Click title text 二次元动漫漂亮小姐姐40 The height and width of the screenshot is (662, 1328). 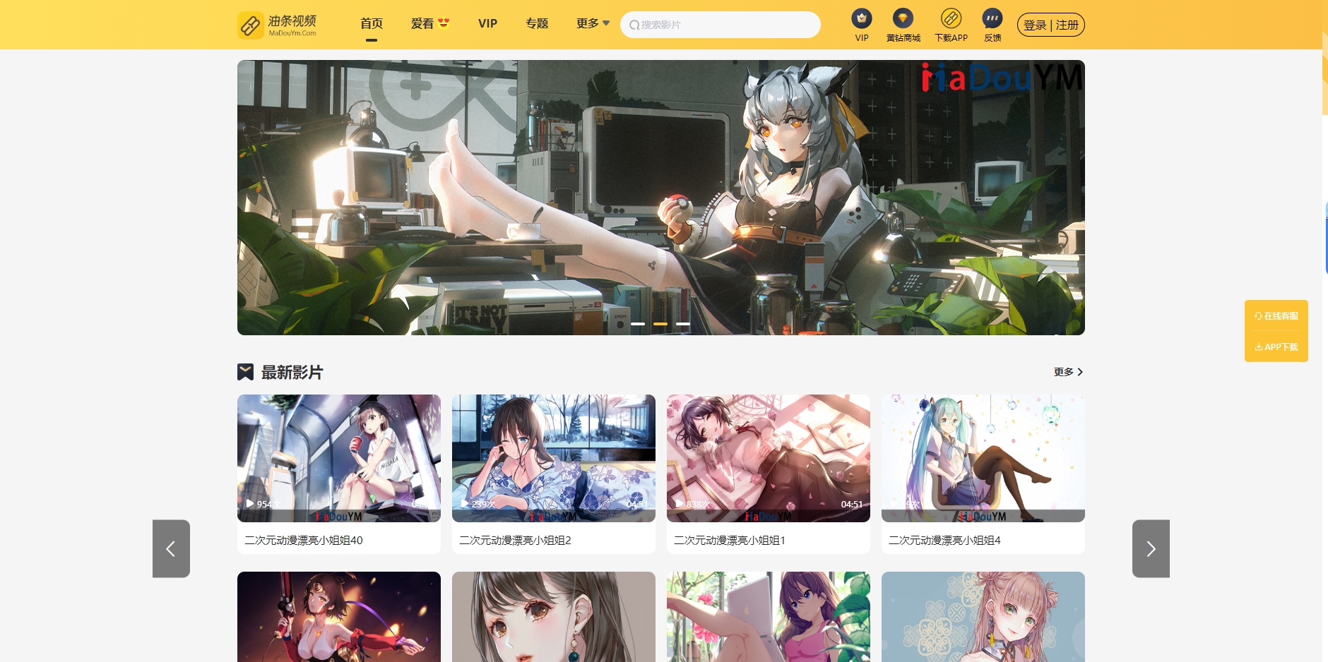point(304,540)
